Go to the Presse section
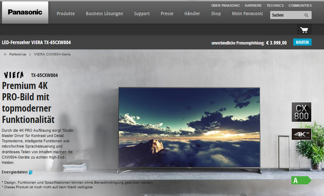The image size is (324, 196). pos(167,14)
